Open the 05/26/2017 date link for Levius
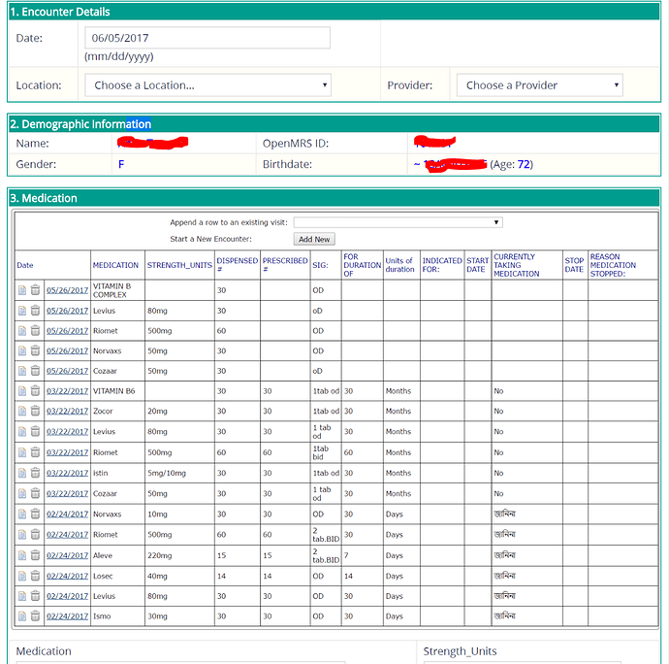Image resolution: width=669 pixels, height=664 pixels. coord(68,311)
